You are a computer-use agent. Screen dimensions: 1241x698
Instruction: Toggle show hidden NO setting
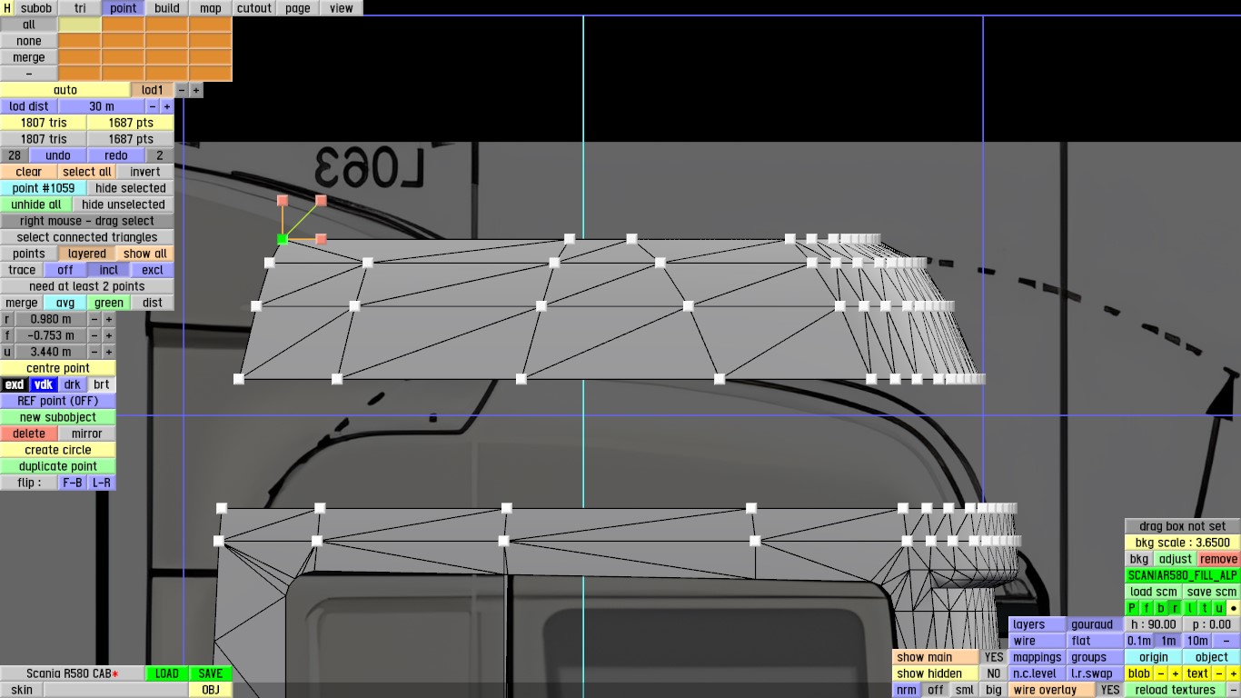(x=994, y=673)
